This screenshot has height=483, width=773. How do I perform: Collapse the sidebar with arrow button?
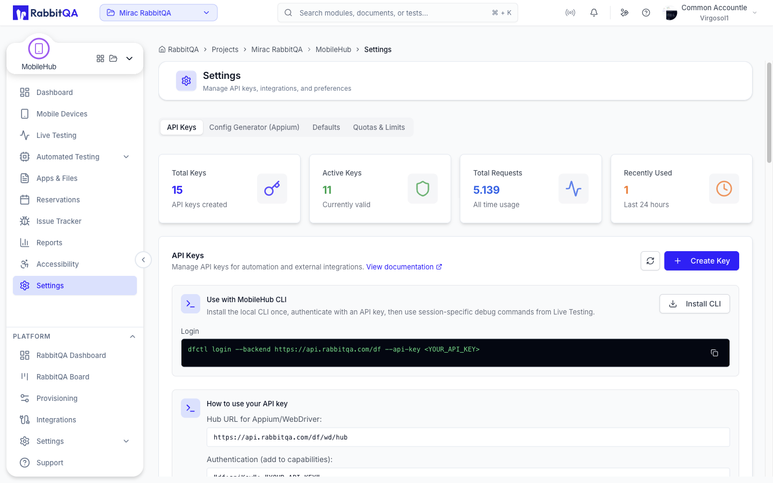click(143, 260)
